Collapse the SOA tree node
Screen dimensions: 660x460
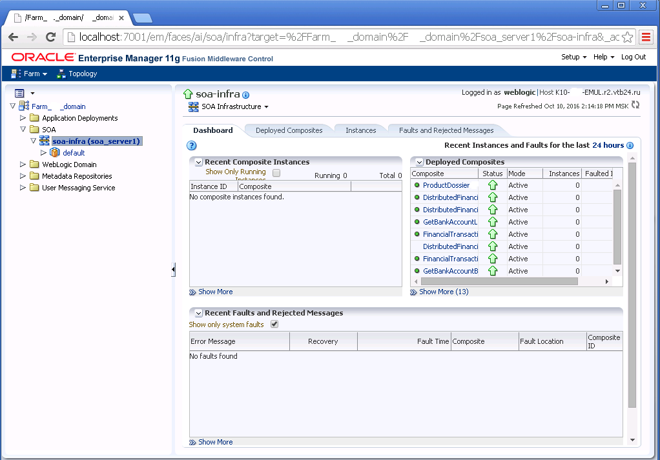pos(23,129)
